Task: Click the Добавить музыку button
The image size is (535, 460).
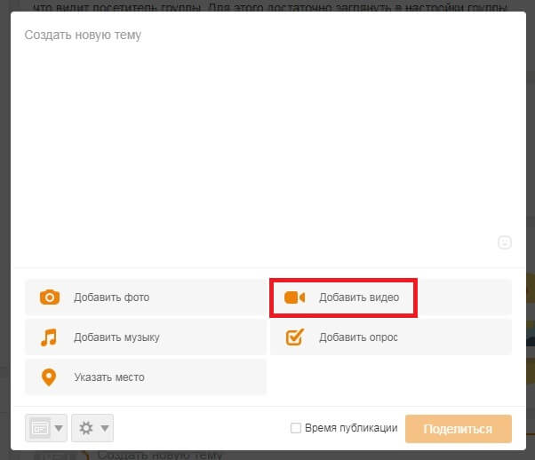Action: tap(146, 337)
